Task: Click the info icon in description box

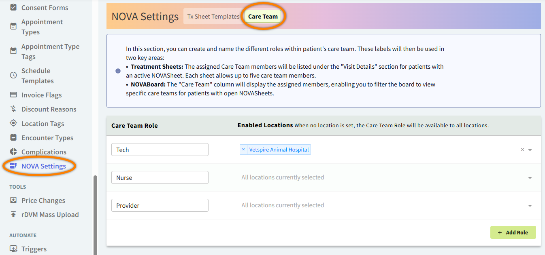Action: pyautogui.click(x=118, y=71)
